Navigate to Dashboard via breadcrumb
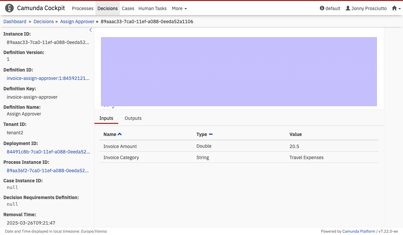This screenshot has width=403, height=235. click(15, 21)
